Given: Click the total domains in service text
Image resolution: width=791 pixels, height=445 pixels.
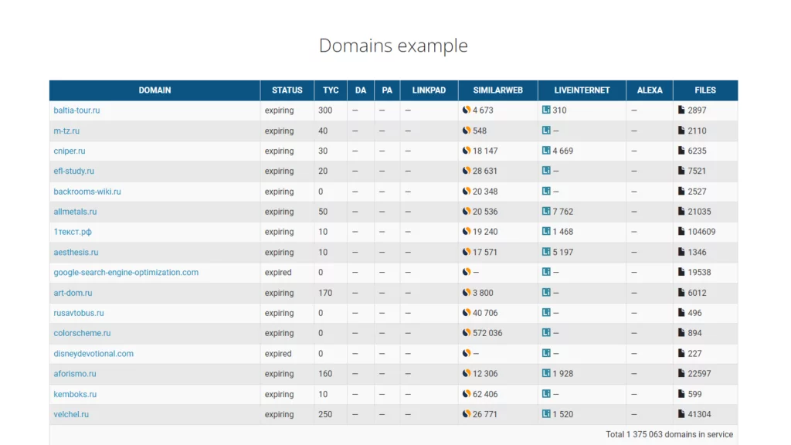Looking at the screenshot, I should 669,434.
